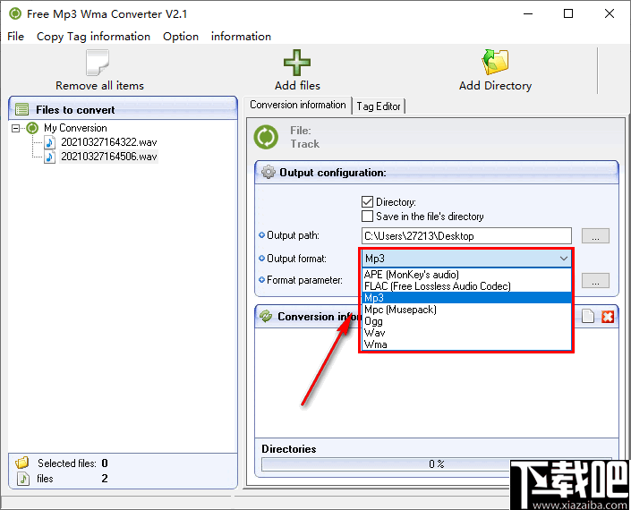
Task: Toggle the Directory checkbox
Action: click(x=367, y=202)
